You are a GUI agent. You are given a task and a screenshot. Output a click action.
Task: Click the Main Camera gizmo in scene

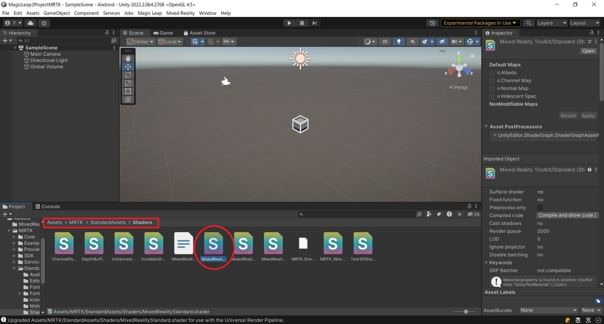click(225, 82)
